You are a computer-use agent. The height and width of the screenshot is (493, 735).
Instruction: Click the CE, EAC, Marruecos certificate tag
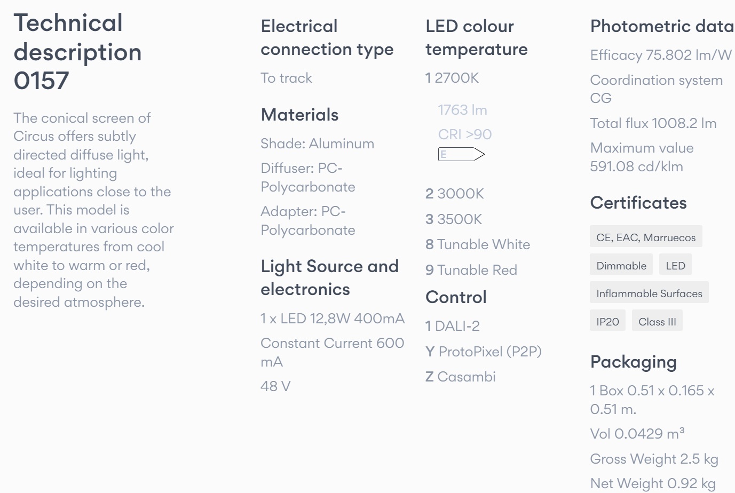tap(646, 237)
